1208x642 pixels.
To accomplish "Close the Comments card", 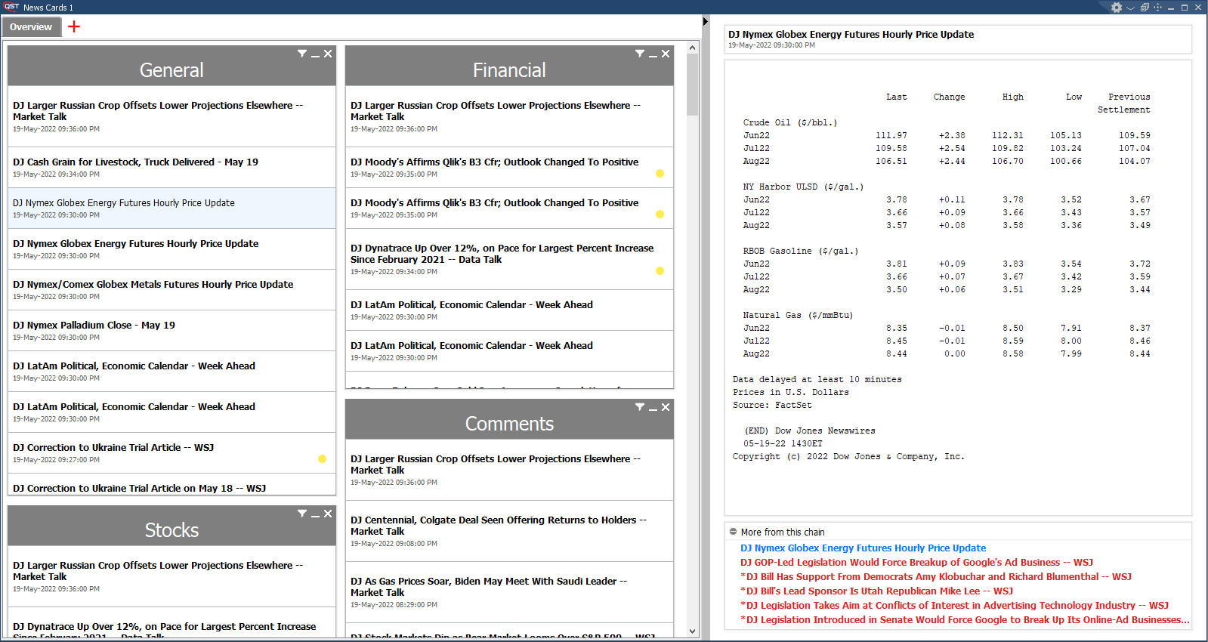I will pyautogui.click(x=666, y=407).
